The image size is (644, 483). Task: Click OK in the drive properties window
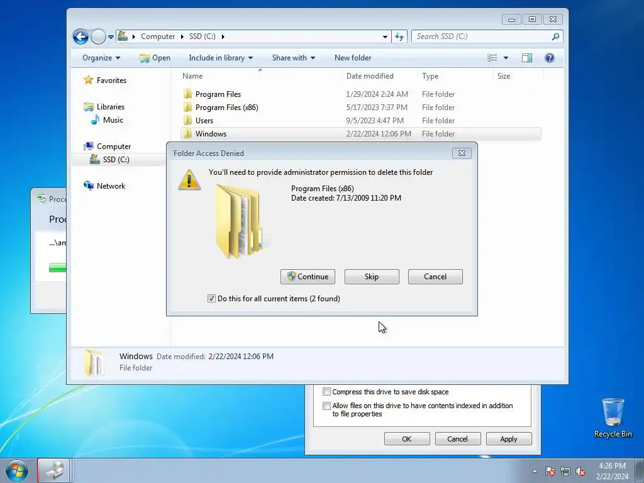(x=407, y=438)
